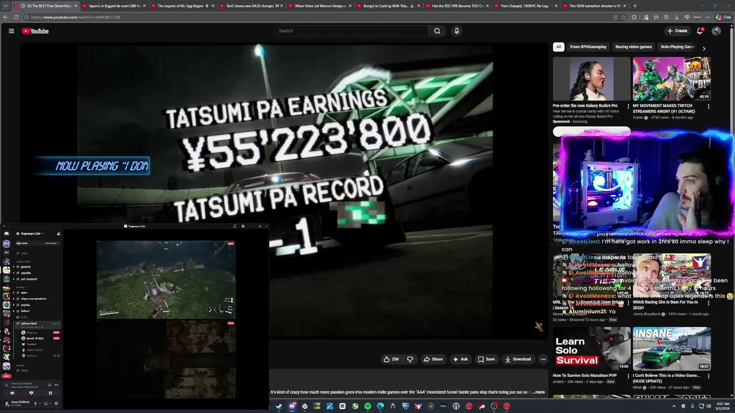Open menu for MY MOVEMENT MAKES TWITCH video

pos(708,107)
